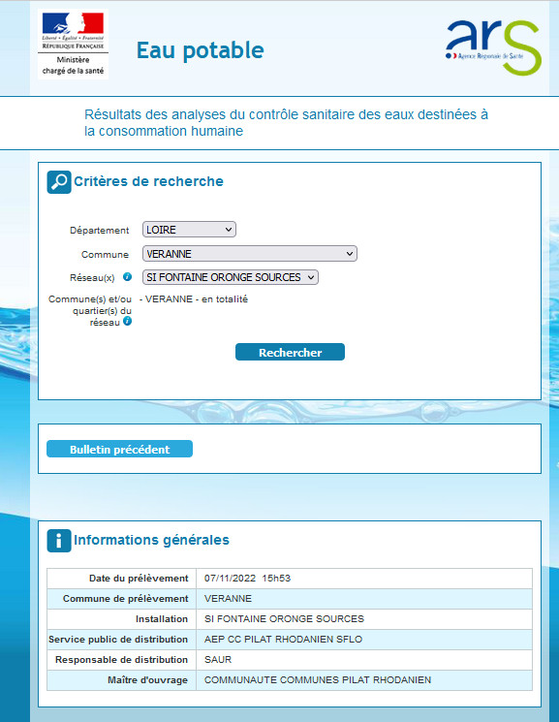Open the Département dropdown showing LOIRE
This screenshot has width=559, height=722.
coord(189,230)
